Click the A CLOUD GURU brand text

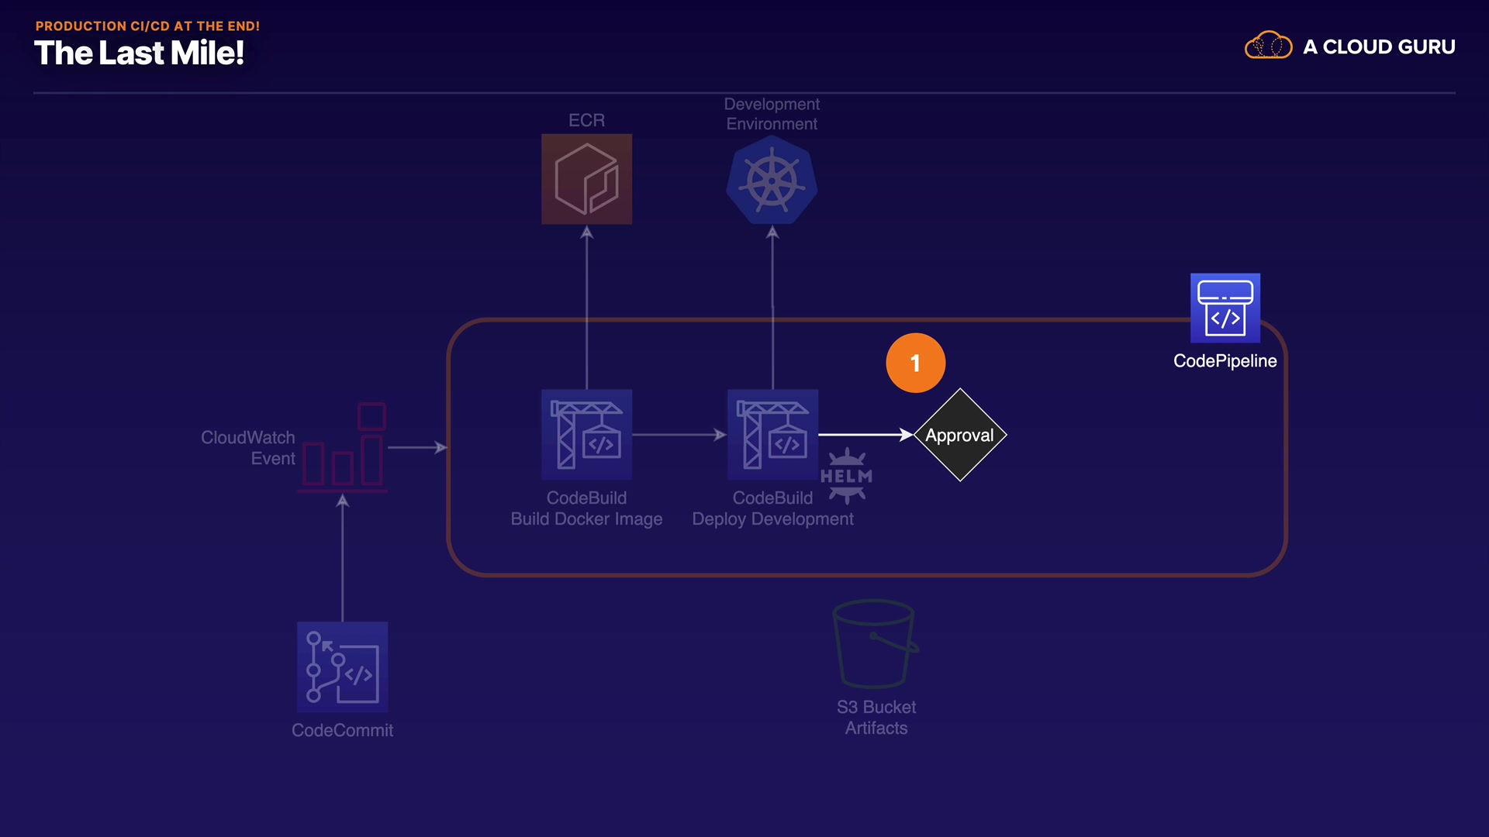(x=1378, y=46)
